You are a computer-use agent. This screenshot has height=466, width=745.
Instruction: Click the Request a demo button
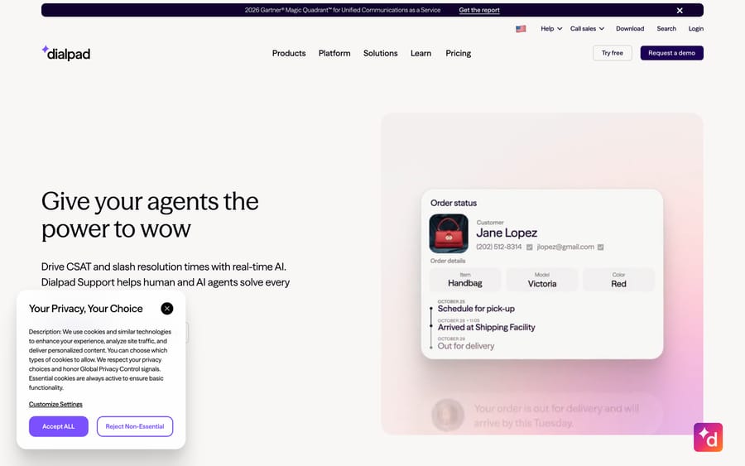pos(672,53)
